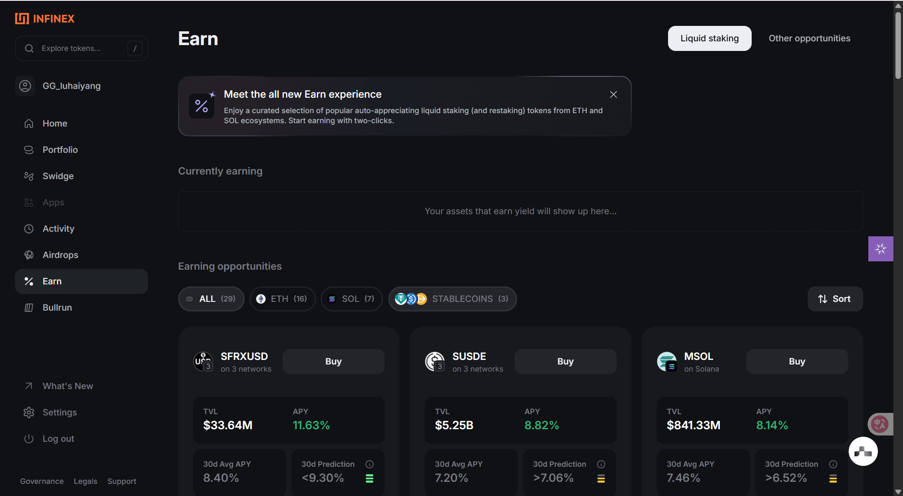Image resolution: width=903 pixels, height=496 pixels.
Task: Open the Legals link
Action: click(86, 481)
